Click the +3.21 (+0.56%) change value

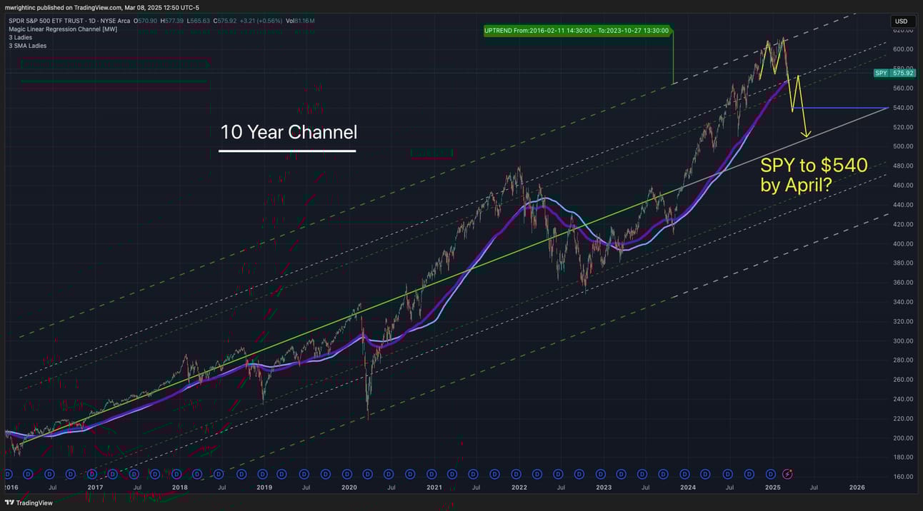pos(261,21)
